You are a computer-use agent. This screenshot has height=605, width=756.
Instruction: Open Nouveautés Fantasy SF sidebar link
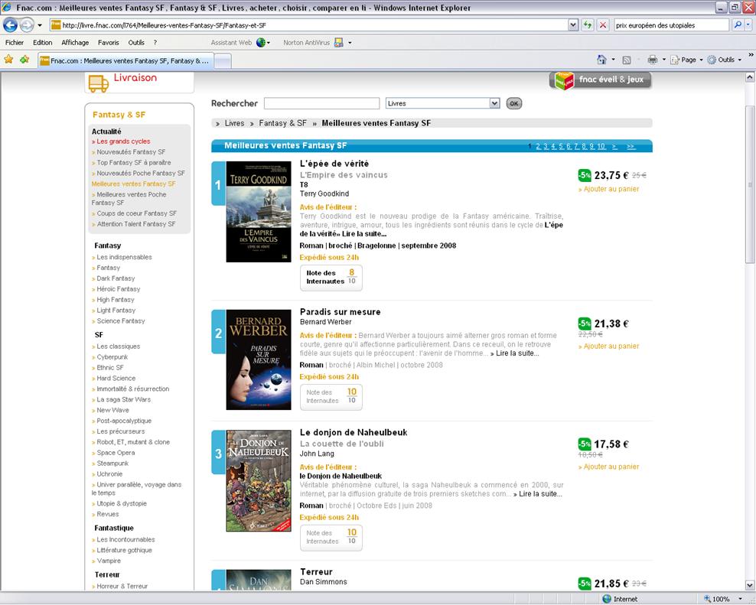pos(131,152)
